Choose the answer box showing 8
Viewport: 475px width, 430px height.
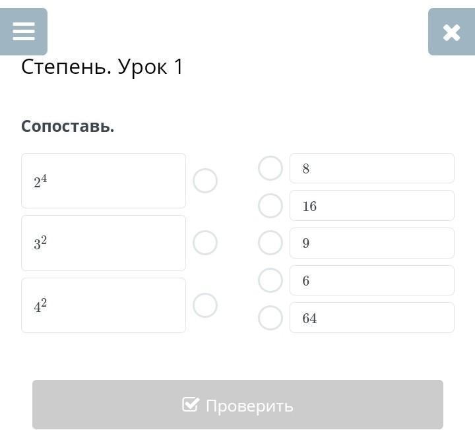(371, 168)
